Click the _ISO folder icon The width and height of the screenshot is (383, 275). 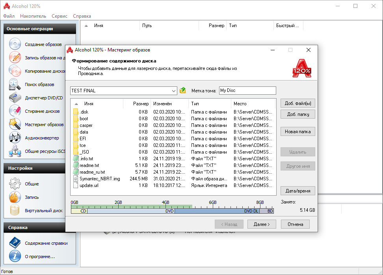[76, 152]
